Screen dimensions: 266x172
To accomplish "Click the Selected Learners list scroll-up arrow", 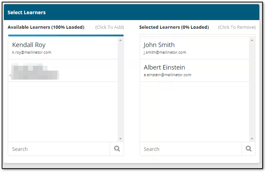I will click(x=252, y=40).
